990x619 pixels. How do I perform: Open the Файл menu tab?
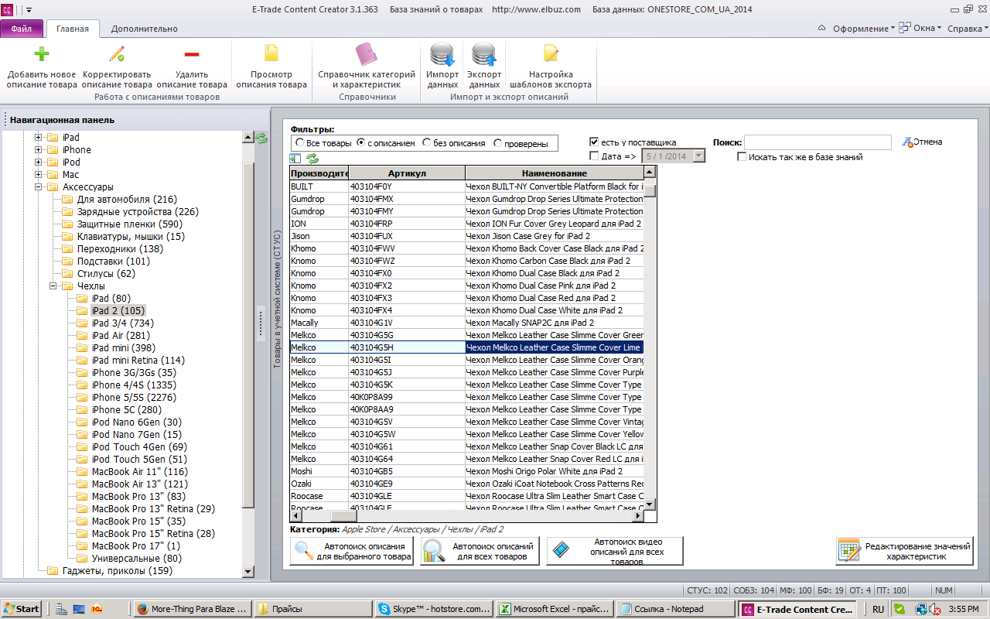[22, 29]
